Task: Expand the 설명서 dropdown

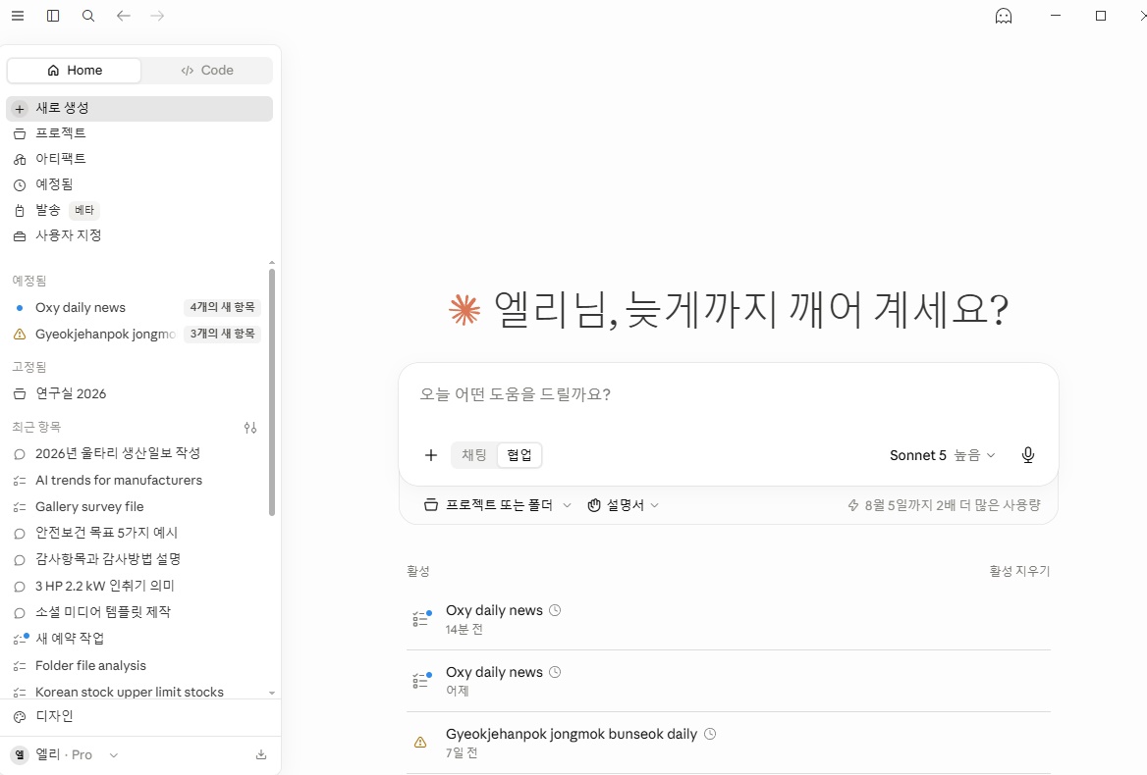Action: coord(624,505)
